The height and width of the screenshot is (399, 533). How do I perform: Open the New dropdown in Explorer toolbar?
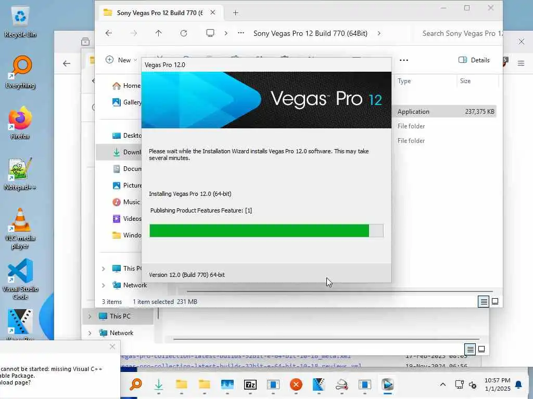pos(121,60)
